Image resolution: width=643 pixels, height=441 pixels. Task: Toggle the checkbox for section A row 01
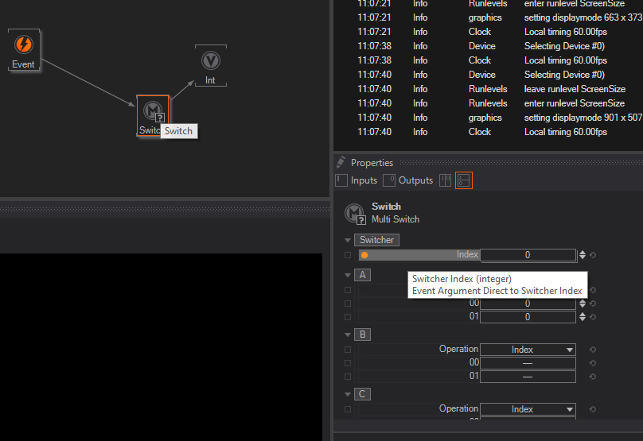coord(348,317)
